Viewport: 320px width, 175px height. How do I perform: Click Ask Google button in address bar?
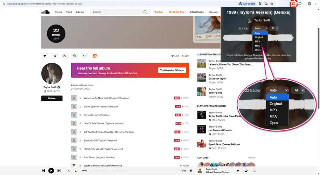[247, 4]
